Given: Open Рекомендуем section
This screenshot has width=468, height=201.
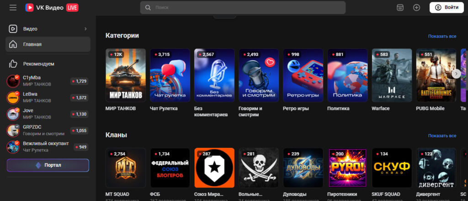Looking at the screenshot, I should 48,64.
